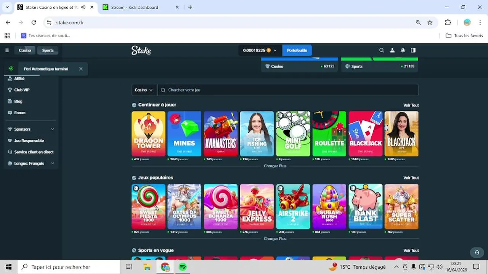Open the Roulette game
The image size is (488, 274).
[x=329, y=134]
